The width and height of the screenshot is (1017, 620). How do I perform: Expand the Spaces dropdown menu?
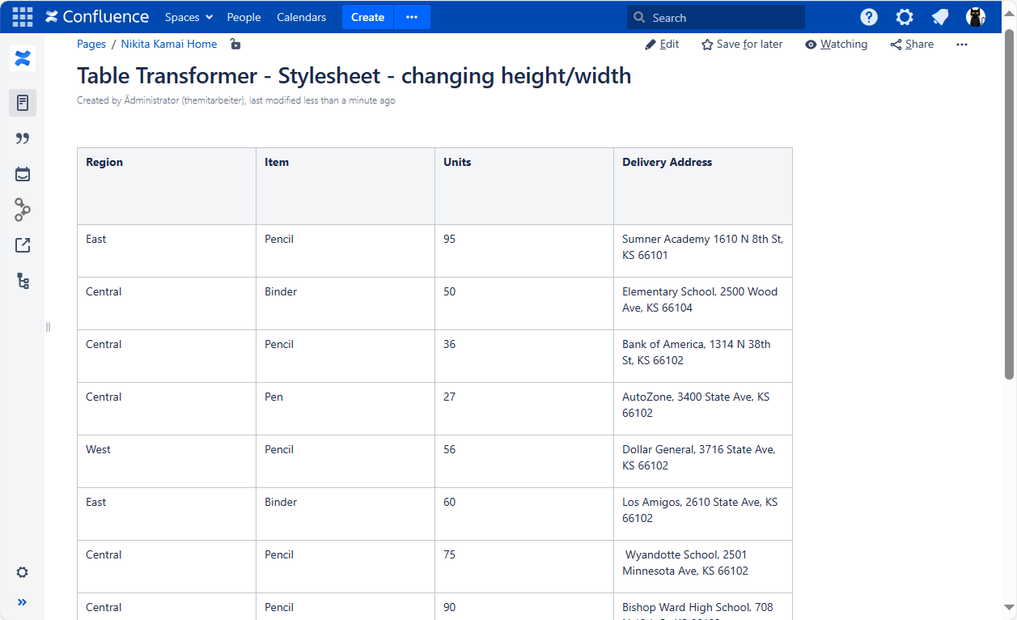point(189,17)
